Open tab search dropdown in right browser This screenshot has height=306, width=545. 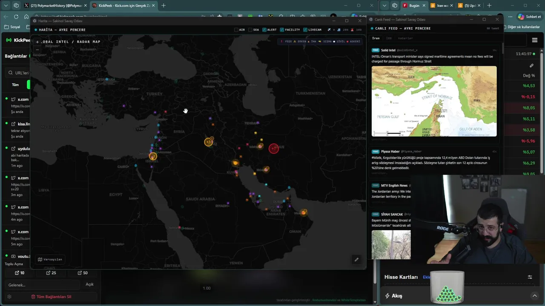pyautogui.click(x=384, y=6)
